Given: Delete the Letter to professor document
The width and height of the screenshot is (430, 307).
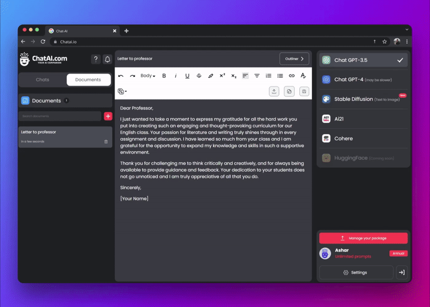Looking at the screenshot, I should pyautogui.click(x=106, y=141).
